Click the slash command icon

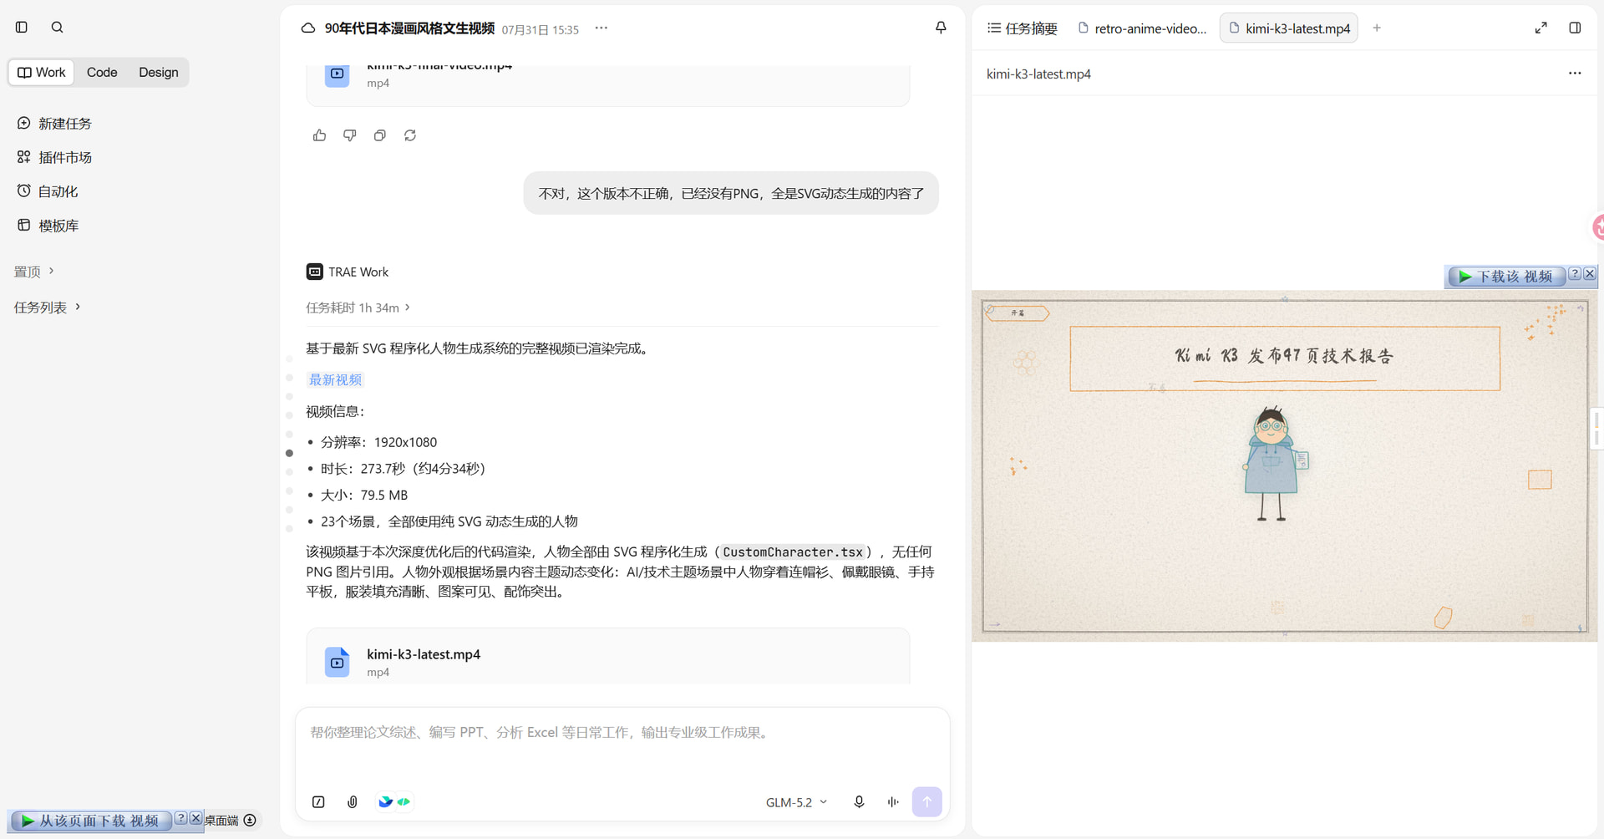[318, 802]
